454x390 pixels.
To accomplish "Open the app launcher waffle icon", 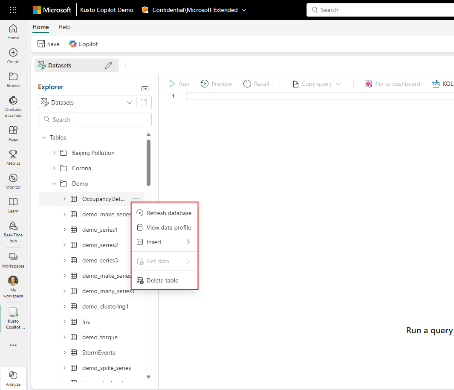I will (13, 10).
